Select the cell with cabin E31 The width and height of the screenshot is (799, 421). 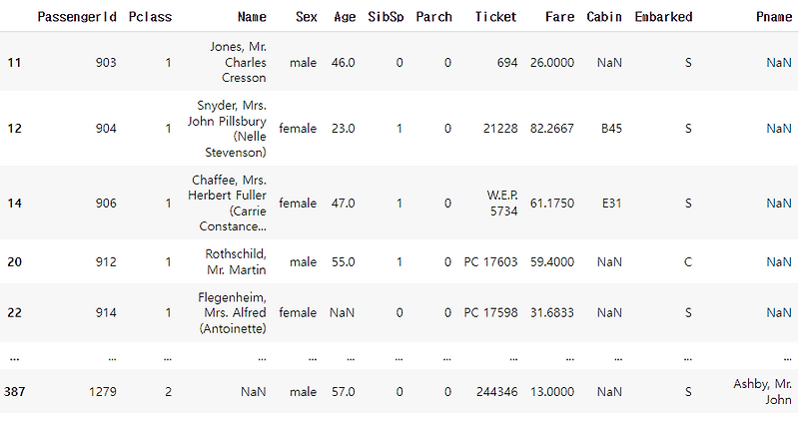coord(611,204)
